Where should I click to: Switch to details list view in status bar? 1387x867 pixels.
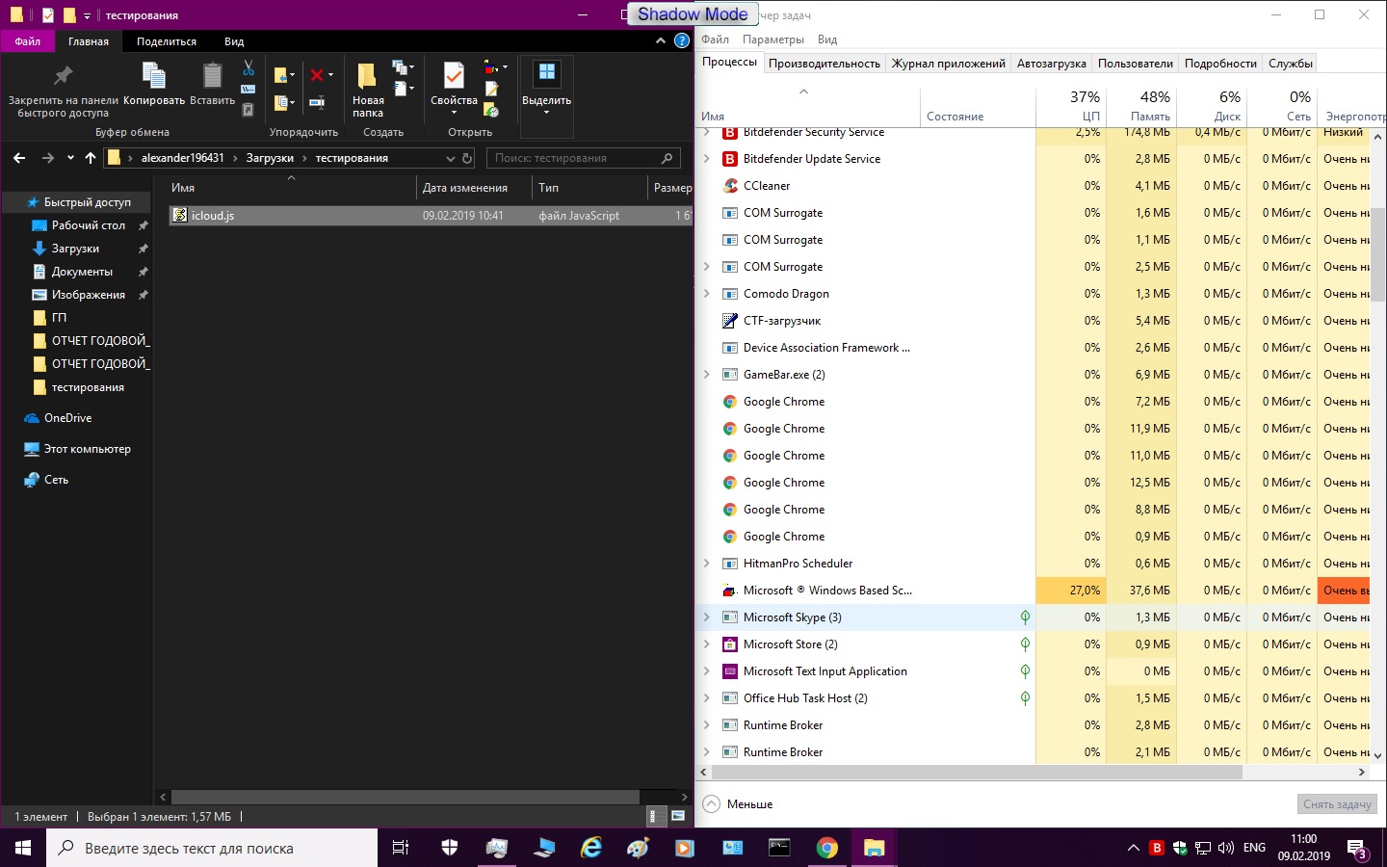(x=653, y=816)
